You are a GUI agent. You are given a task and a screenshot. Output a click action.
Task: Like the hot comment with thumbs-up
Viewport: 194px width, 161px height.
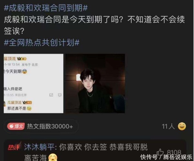(x=160, y=152)
